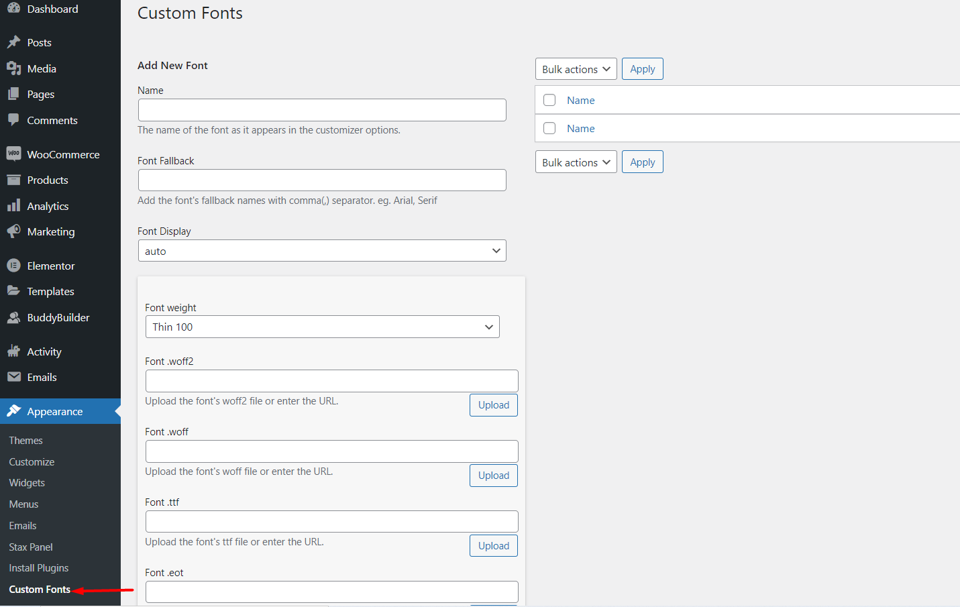Viewport: 960px width, 607px height.
Task: Tick the checkbox beside the second Name row
Action: [x=549, y=128]
